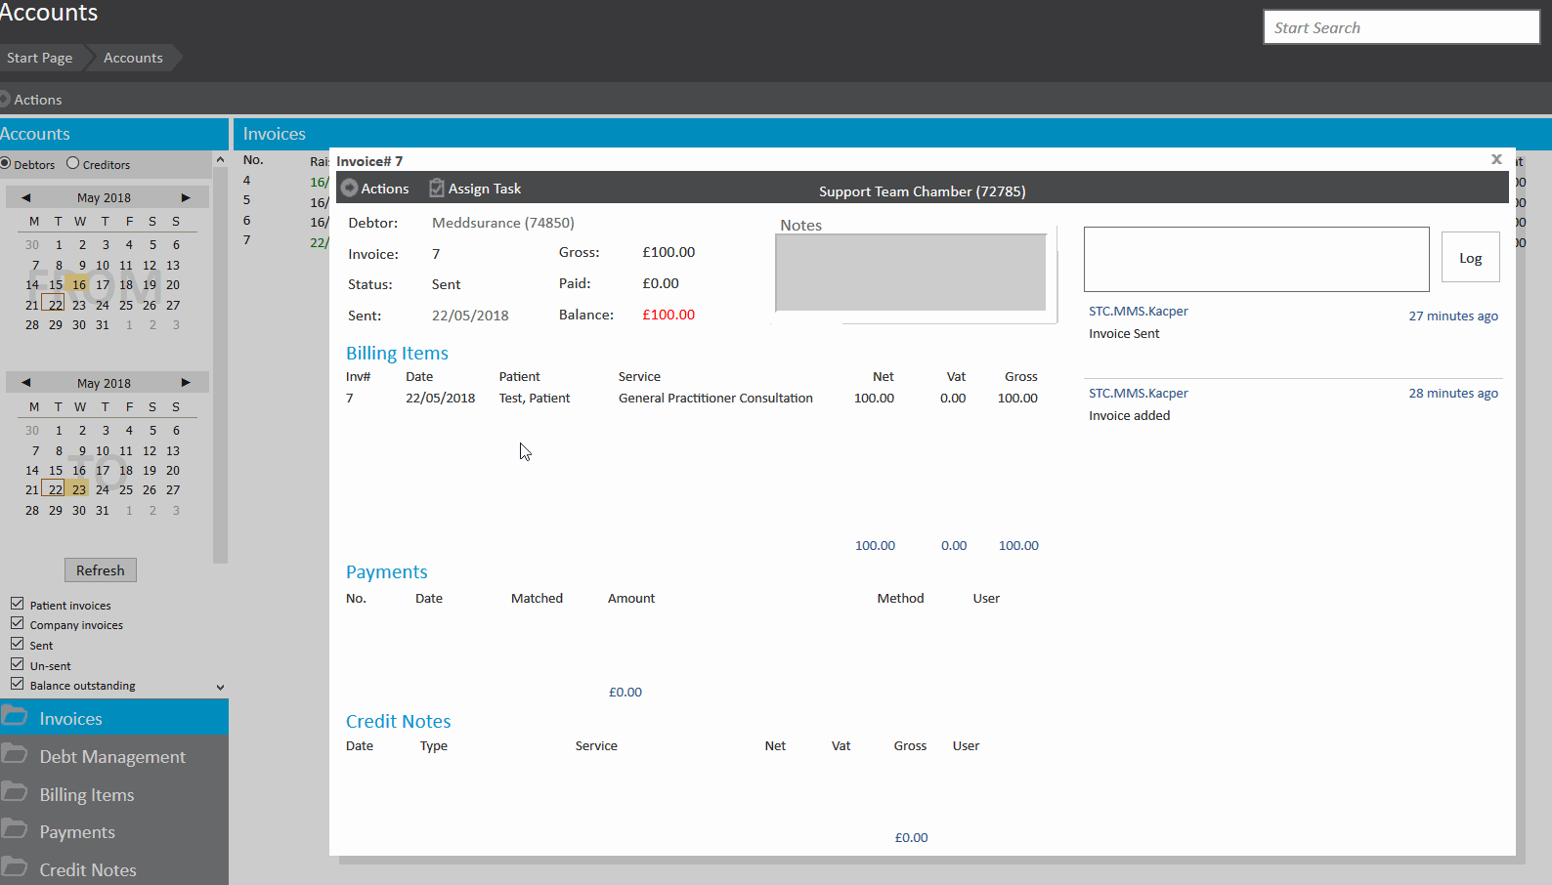Click the Assign Task clipboard icon

[437, 189]
